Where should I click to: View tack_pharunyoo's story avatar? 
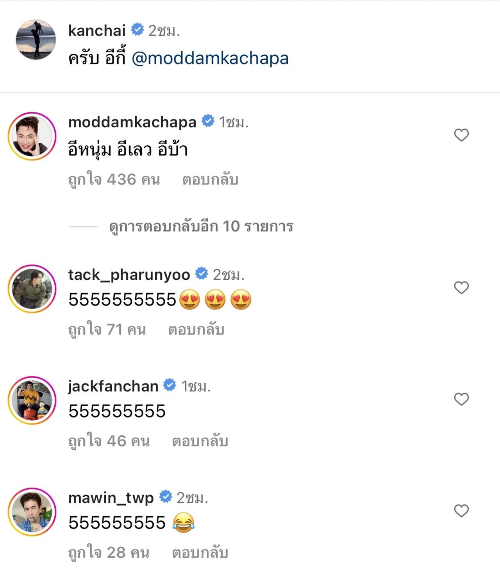[x=32, y=289]
